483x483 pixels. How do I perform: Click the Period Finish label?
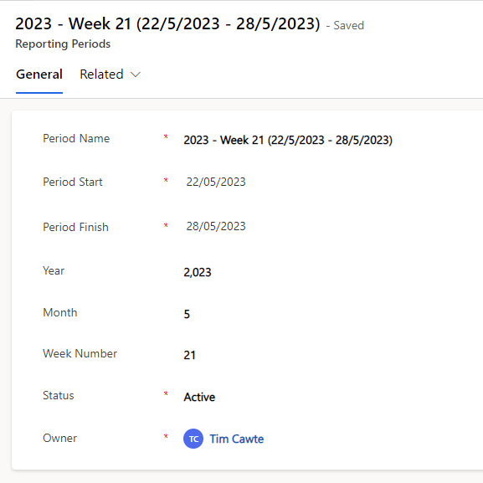[x=75, y=227]
